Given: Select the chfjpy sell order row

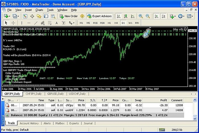Looking at the screenshot, I should click(95, 105).
